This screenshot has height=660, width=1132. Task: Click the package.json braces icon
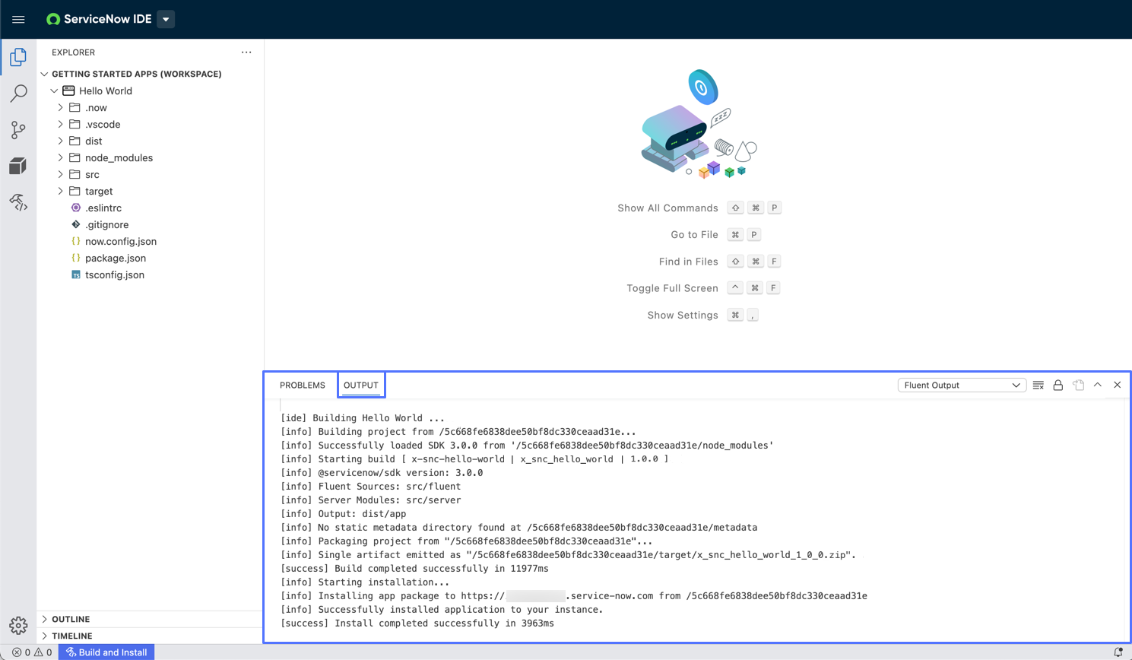coord(76,258)
